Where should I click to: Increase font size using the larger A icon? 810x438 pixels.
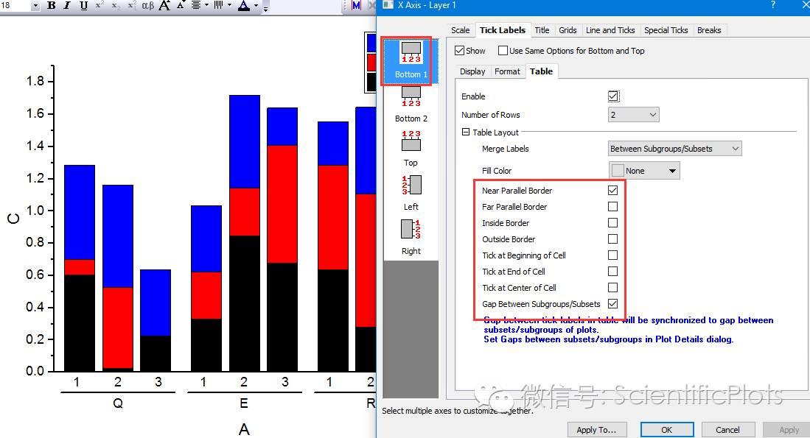164,7
